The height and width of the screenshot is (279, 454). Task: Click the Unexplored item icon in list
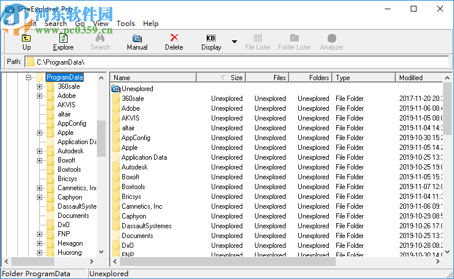116,89
